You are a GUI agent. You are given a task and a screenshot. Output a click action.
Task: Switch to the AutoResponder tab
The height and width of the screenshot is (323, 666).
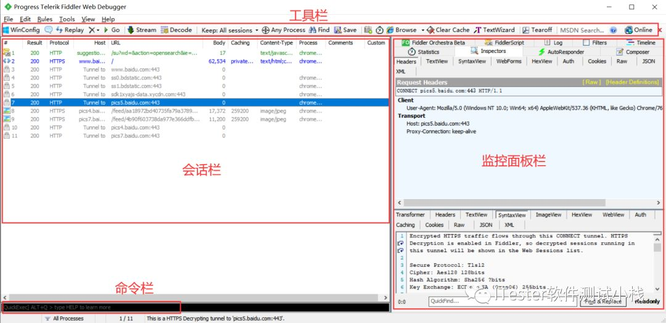(x=561, y=52)
